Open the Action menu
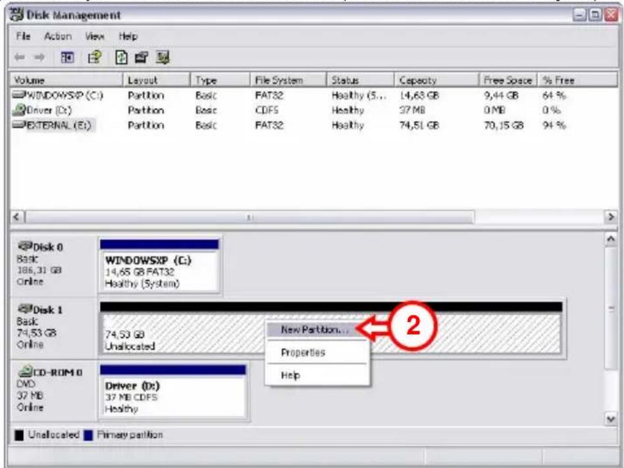 click(57, 37)
